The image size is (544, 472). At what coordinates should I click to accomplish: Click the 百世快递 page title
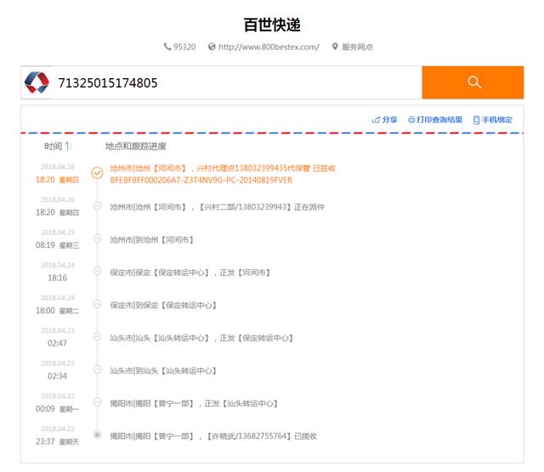click(272, 25)
